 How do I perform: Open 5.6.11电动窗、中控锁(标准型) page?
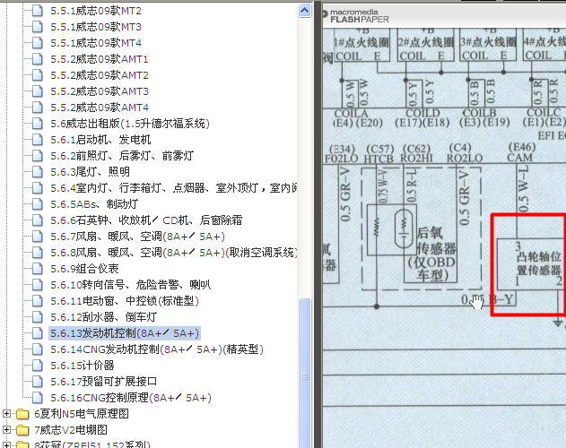coord(125,301)
